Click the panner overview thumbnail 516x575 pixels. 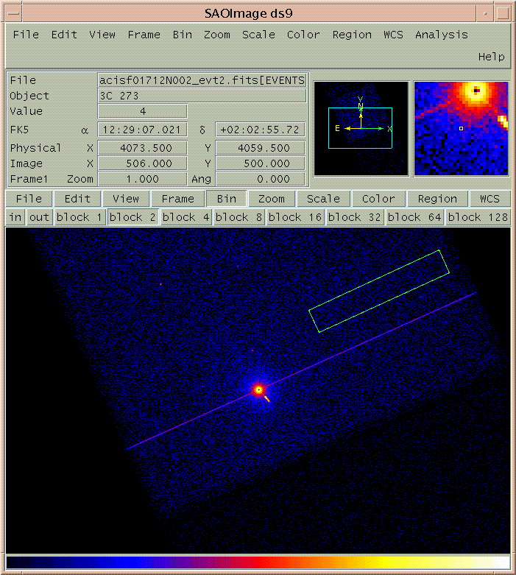(361, 129)
